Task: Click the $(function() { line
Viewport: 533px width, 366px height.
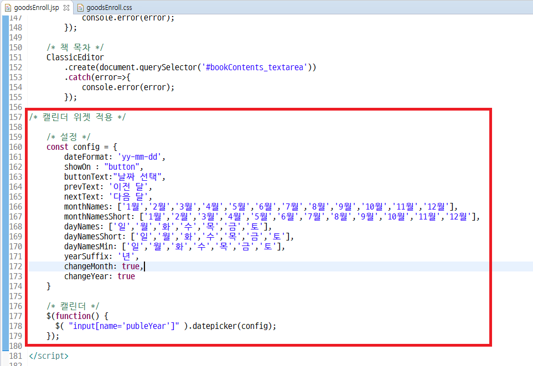Action: click(x=77, y=316)
